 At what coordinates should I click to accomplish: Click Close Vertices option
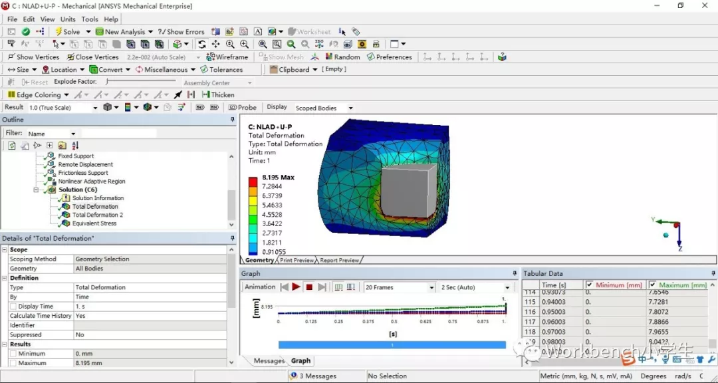click(x=93, y=57)
